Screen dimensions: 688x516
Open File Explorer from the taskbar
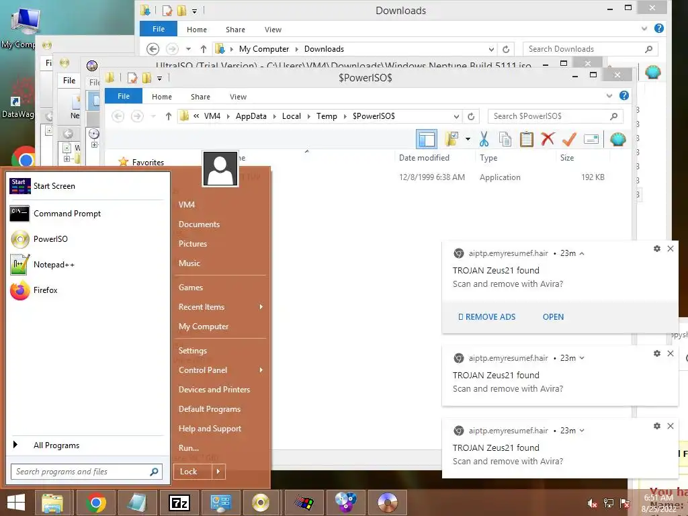click(52, 503)
